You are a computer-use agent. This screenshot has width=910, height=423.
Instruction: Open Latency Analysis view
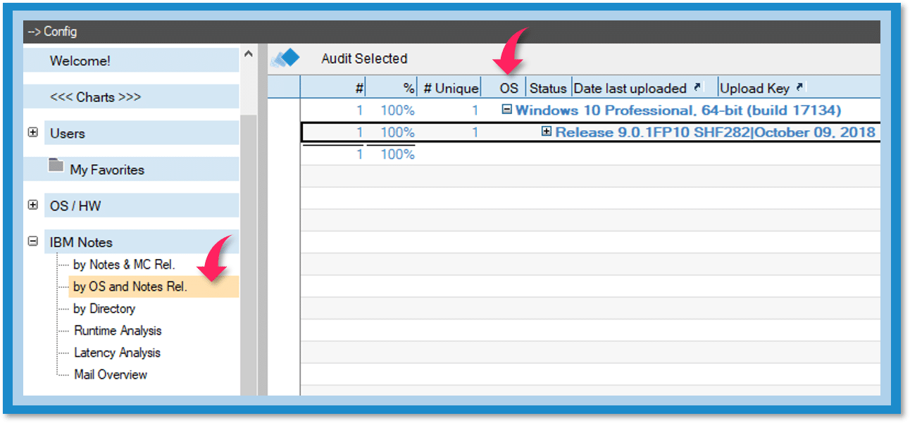[117, 353]
